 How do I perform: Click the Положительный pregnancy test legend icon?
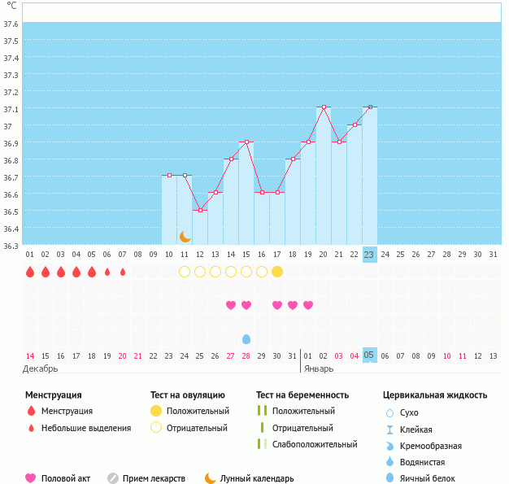pos(262,411)
